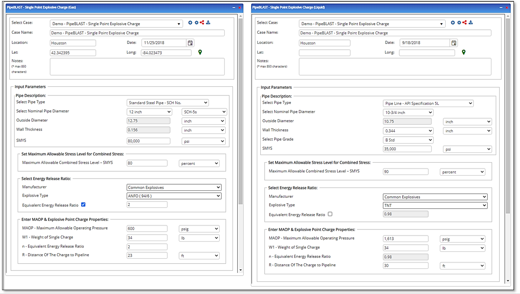
Task: Uncheck Equivalent Energy Release Ratio in Gas window
Action: (83, 204)
